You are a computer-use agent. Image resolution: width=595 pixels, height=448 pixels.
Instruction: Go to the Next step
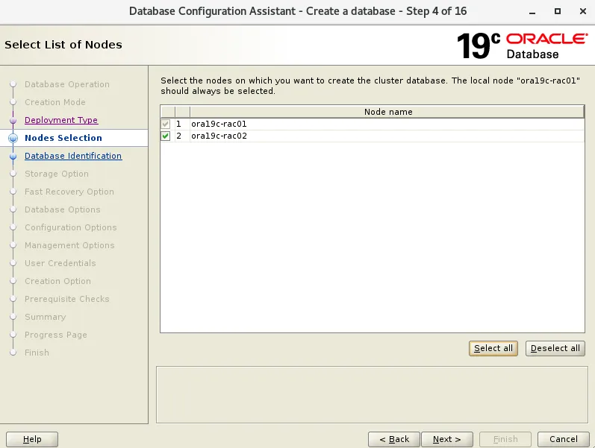coord(447,439)
